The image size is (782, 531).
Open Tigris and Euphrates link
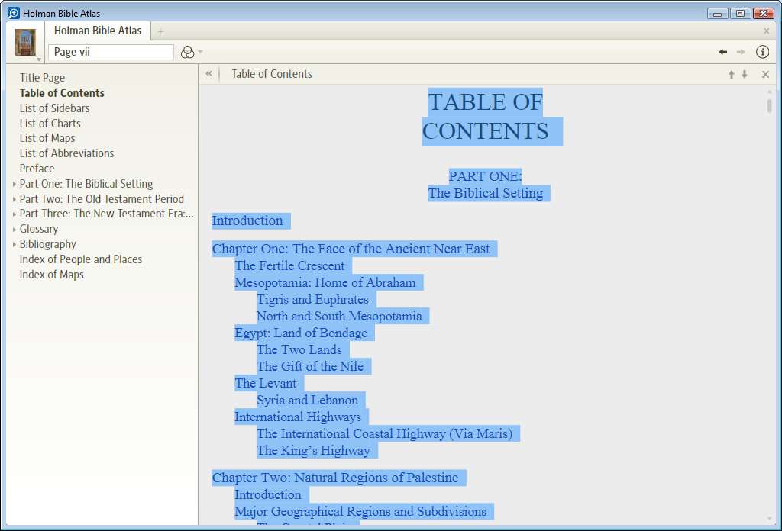(312, 299)
